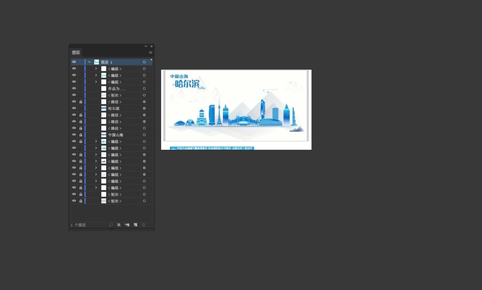Expand the first 编组 under 图层 1
The width and height of the screenshot is (482, 290).
(96, 69)
